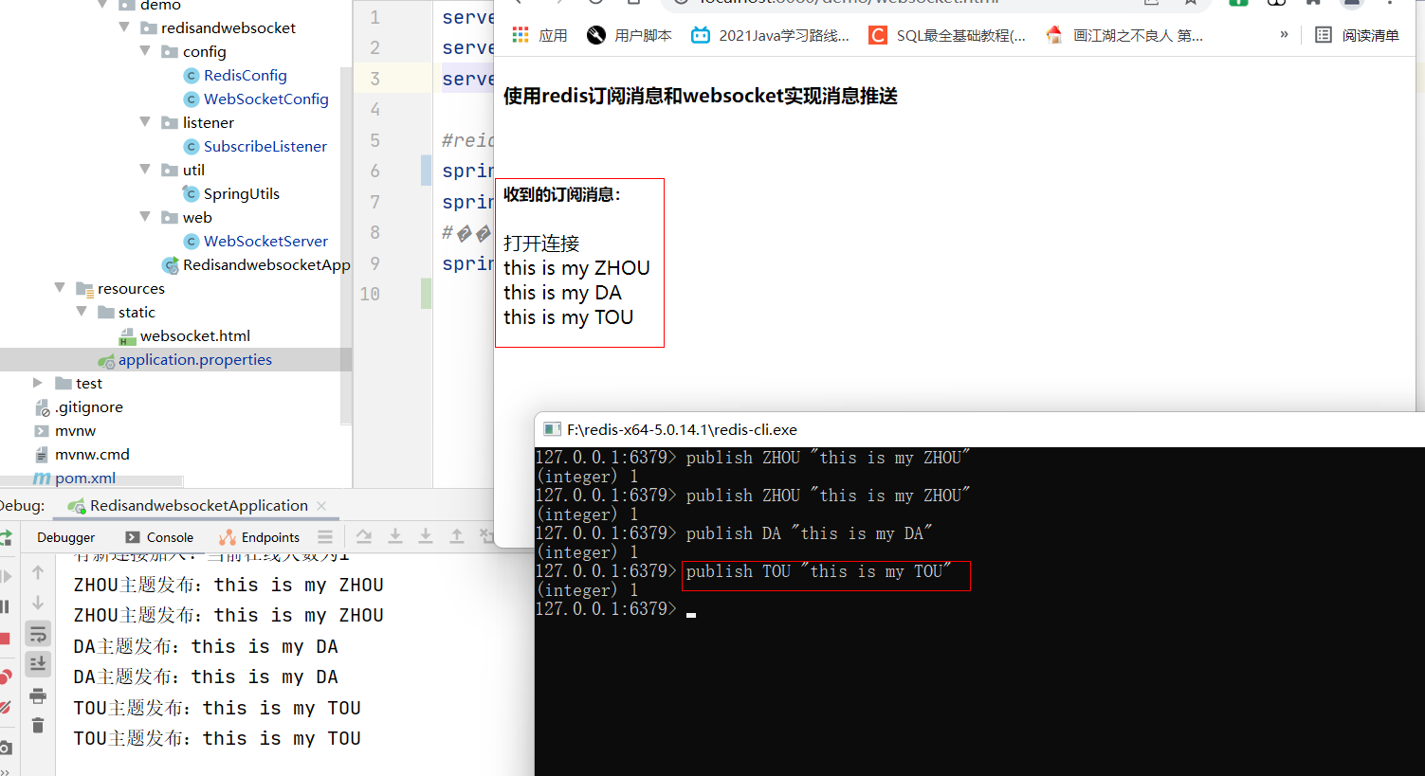Click console scroll up arrow icon
The image size is (1425, 776).
(38, 572)
